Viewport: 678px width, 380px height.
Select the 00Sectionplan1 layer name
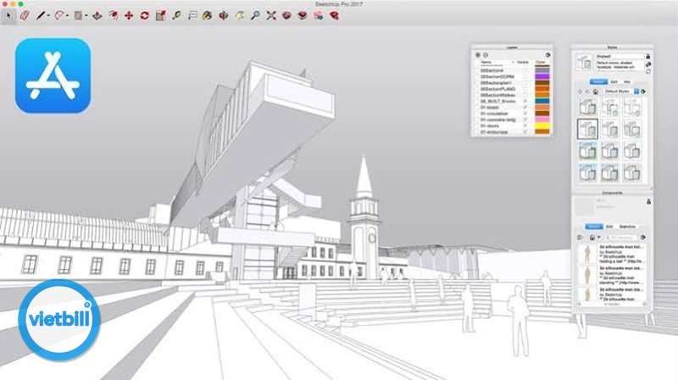[496, 82]
